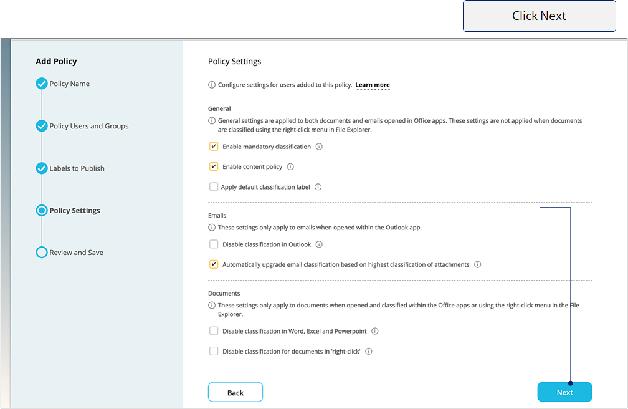Click info icon next to Enable content policy
628x409 pixels.
(290, 167)
